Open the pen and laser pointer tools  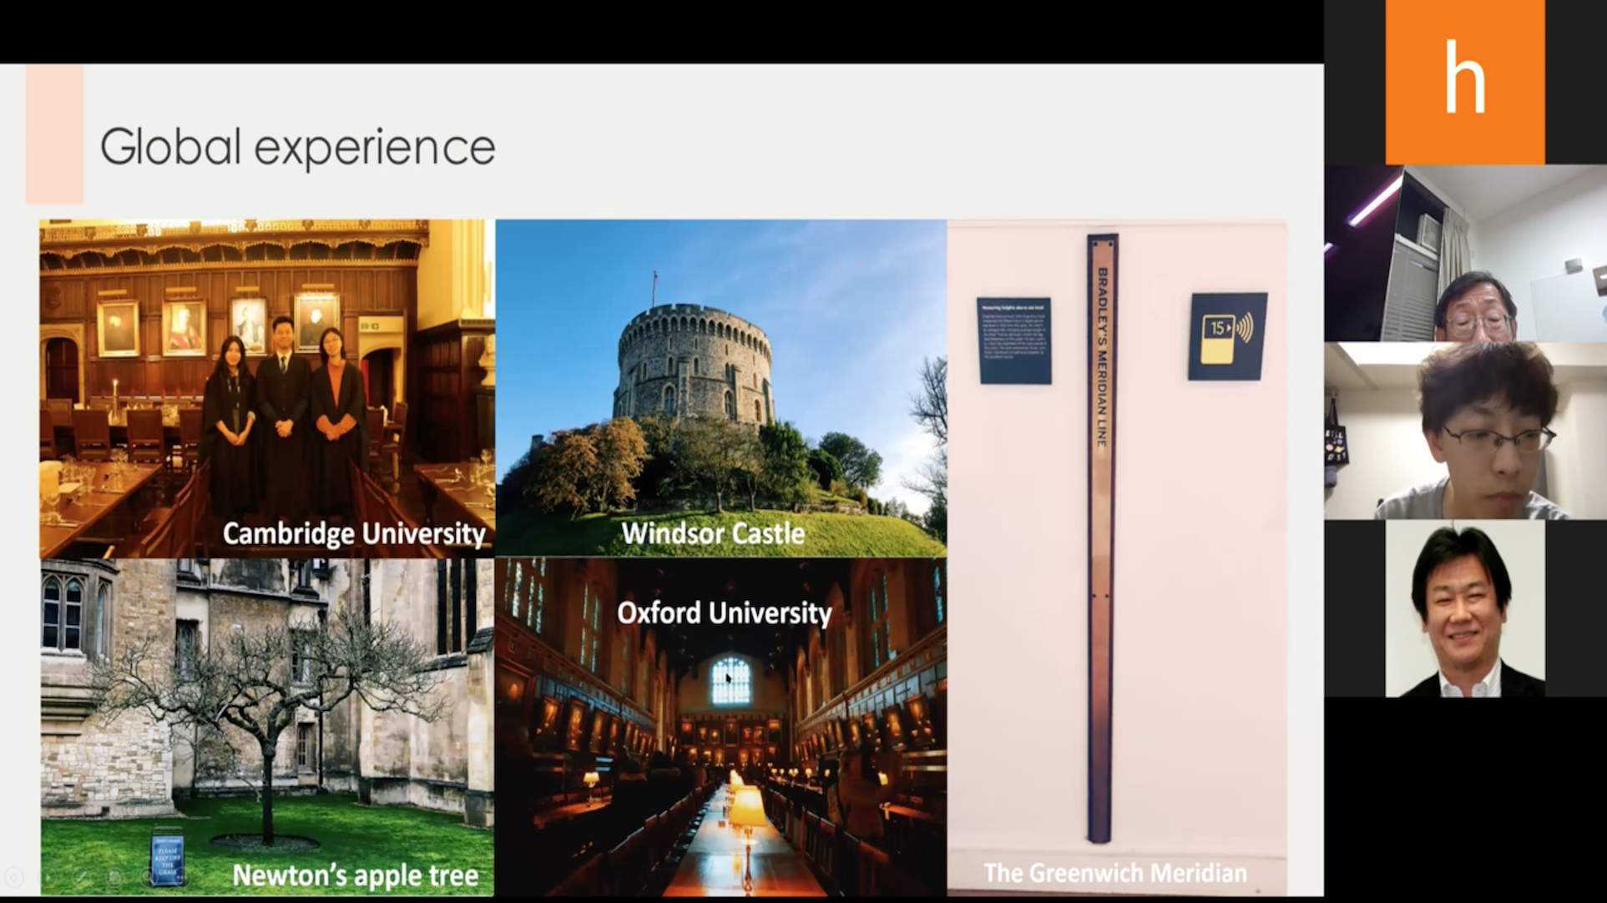point(81,877)
